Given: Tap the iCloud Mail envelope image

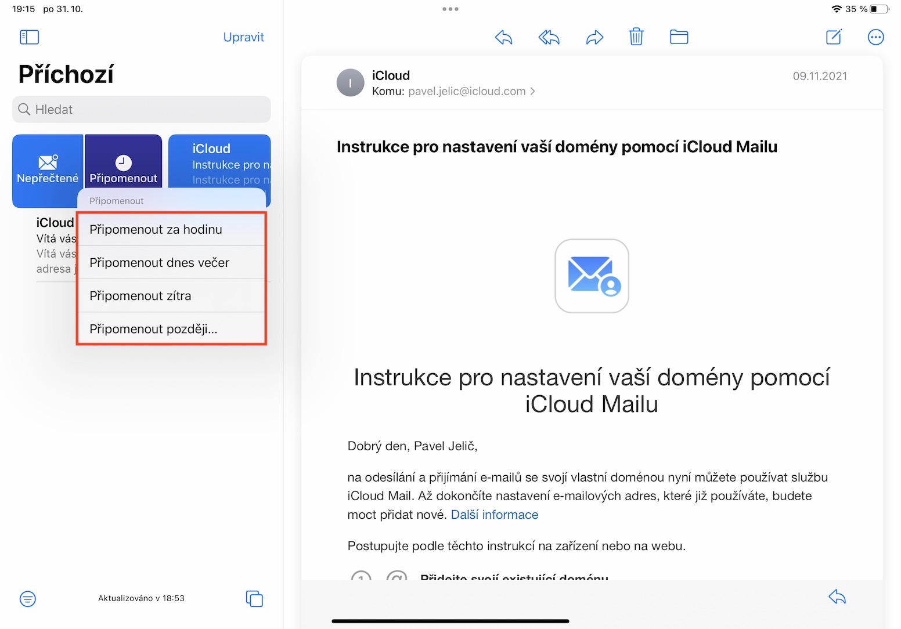Looking at the screenshot, I should (x=592, y=276).
